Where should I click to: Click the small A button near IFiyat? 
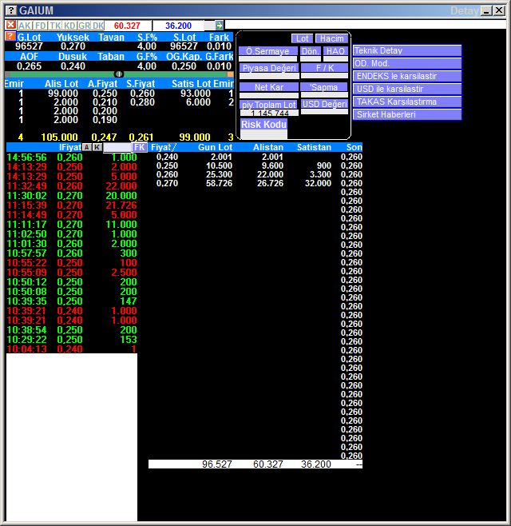[87, 147]
